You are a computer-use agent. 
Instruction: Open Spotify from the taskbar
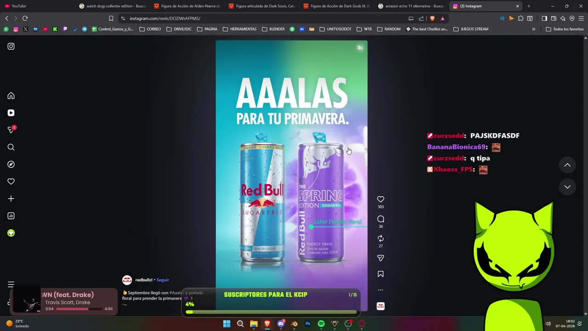coord(321,324)
